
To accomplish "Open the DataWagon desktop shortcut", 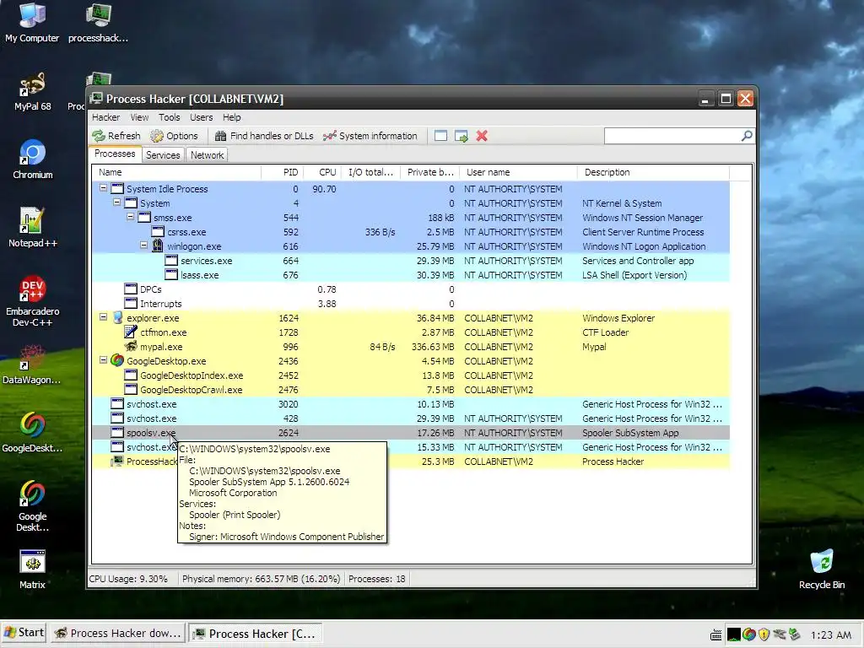I will click(x=32, y=364).
